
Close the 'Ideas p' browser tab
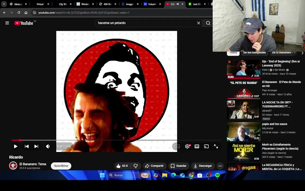pos(26,4)
